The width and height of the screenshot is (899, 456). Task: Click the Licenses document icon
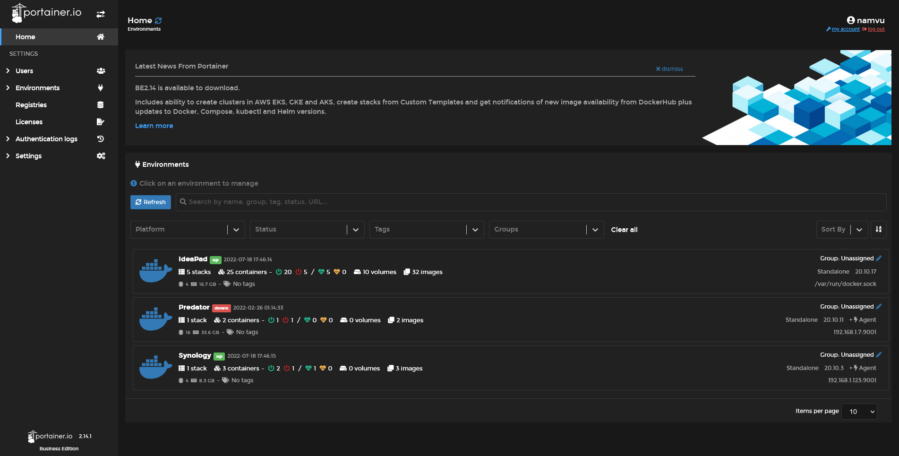pos(101,122)
